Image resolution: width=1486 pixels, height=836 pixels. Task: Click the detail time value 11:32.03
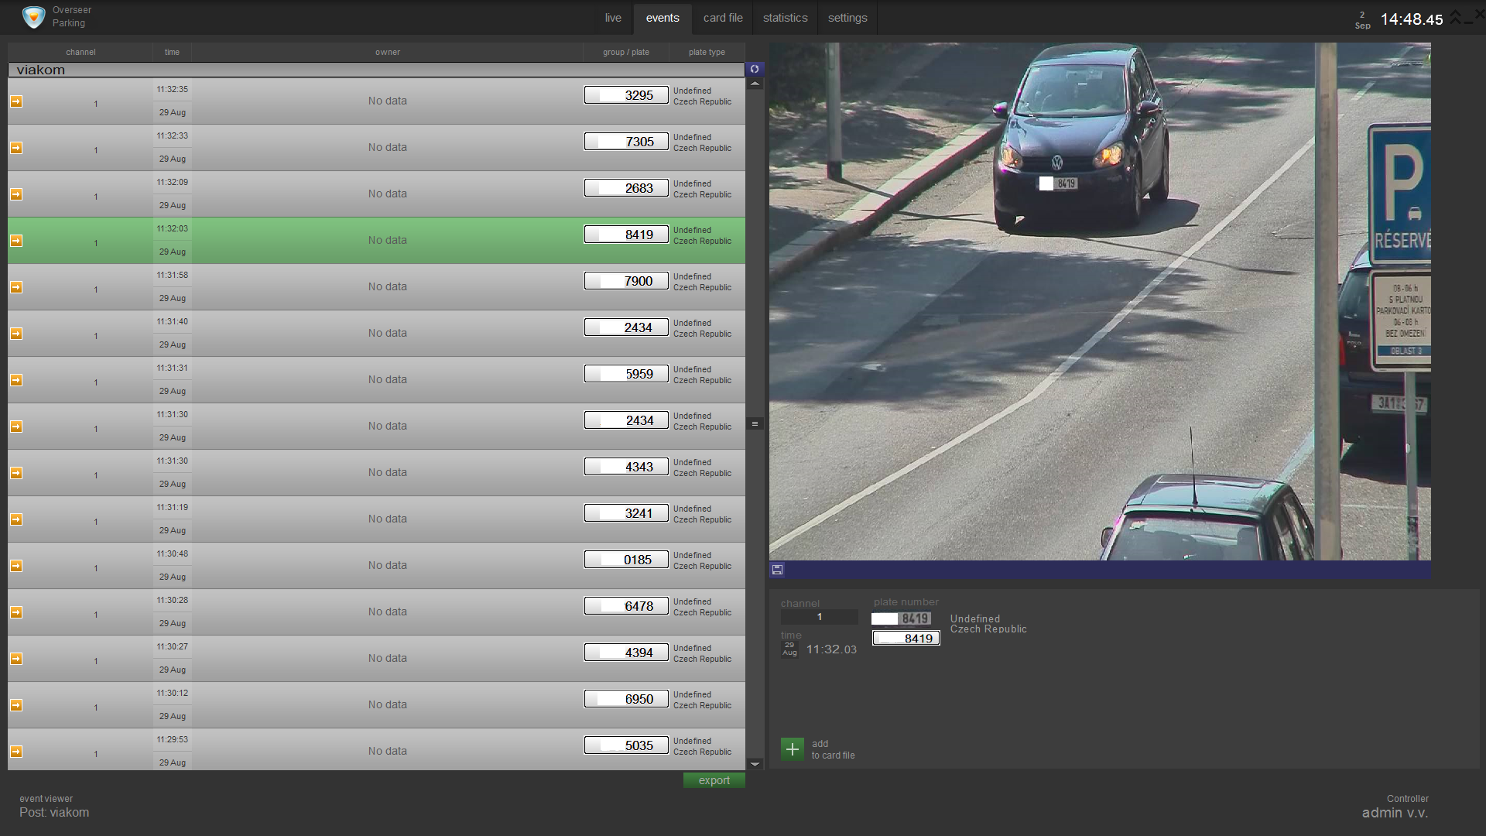(831, 649)
